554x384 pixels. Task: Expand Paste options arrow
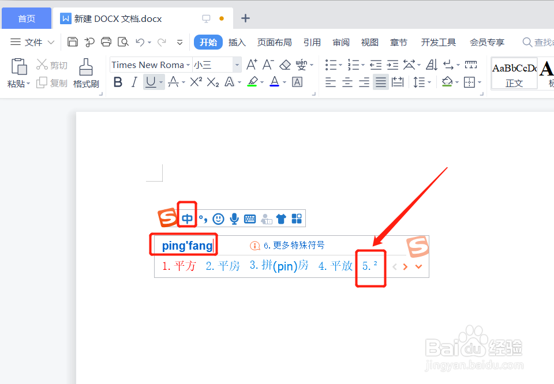[x=28, y=84]
